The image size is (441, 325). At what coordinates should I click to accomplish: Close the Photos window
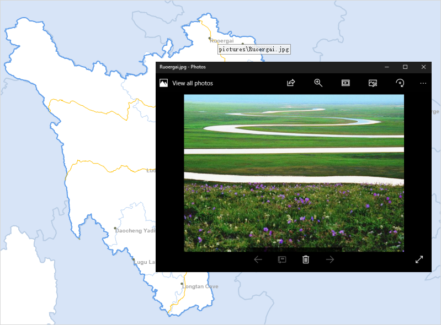pyautogui.click(x=423, y=67)
